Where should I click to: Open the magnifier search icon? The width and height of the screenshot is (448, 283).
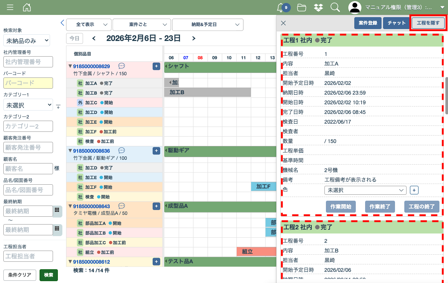click(x=335, y=7)
